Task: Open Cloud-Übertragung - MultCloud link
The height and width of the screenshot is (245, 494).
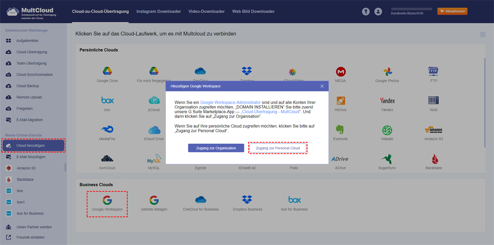Action: (x=270, y=111)
